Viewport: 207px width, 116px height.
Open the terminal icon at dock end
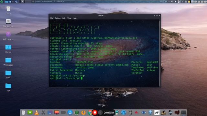pyautogui.click(x=183, y=112)
